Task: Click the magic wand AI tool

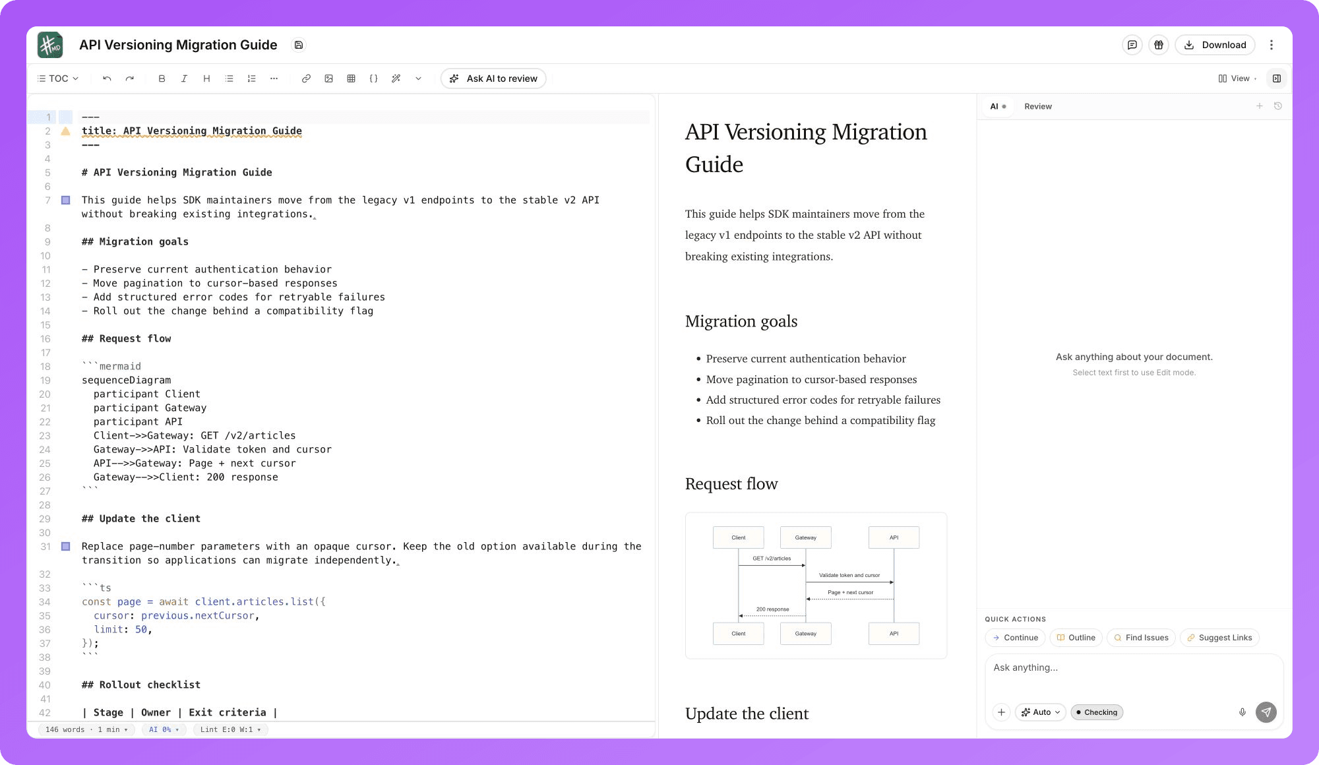Action: 396,78
